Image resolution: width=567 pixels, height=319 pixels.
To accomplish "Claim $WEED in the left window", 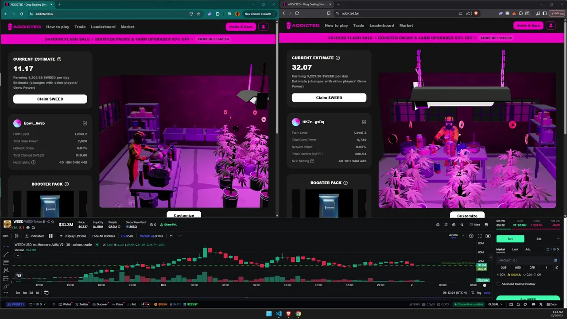I will tap(50, 99).
